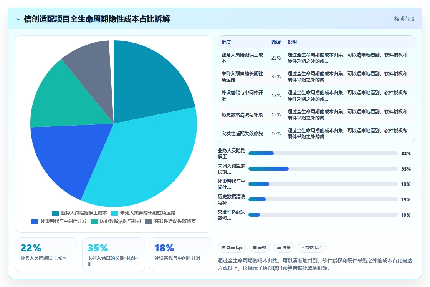430x287 pixels.
Task: Click the 业务人员陪跑误工 22% progress bar
Action: click(x=323, y=153)
